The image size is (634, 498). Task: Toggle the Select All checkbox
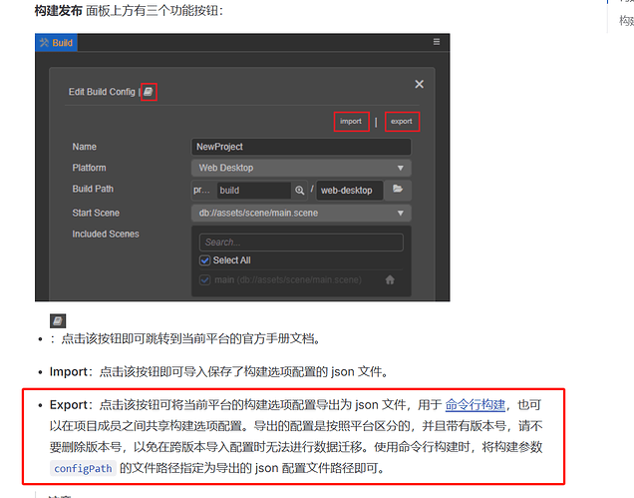205,260
